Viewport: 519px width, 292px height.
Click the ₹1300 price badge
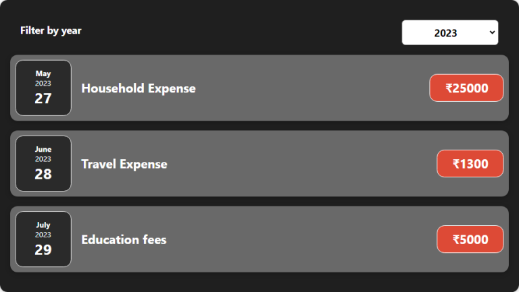(x=470, y=163)
